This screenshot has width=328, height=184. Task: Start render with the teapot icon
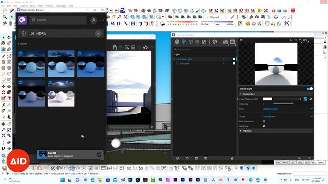coord(225,42)
